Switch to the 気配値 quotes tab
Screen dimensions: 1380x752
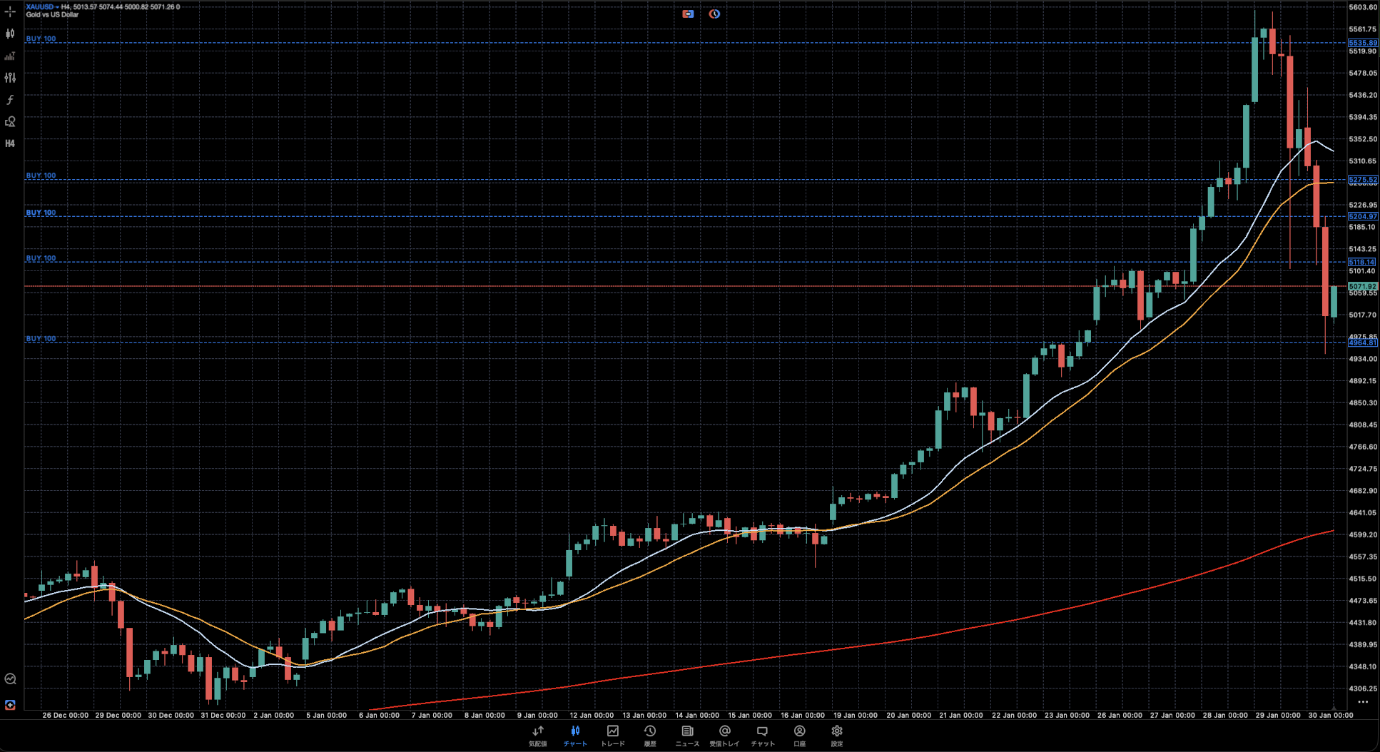[x=537, y=736]
